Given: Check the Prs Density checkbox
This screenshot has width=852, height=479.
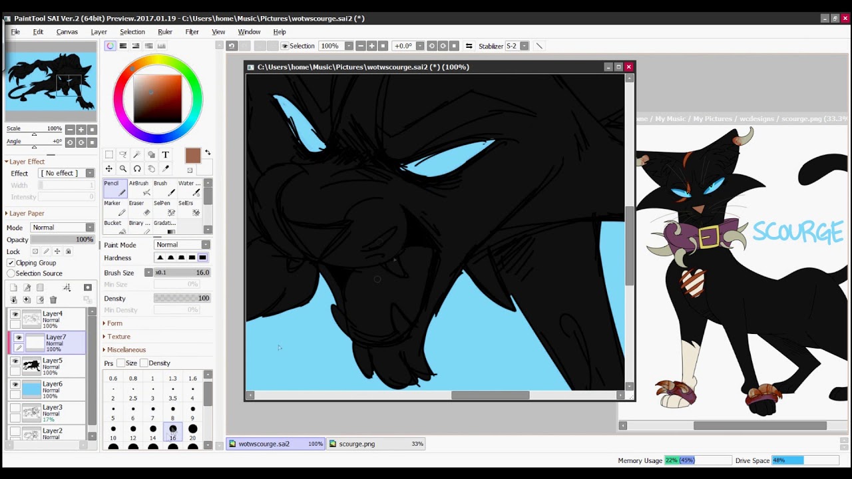Looking at the screenshot, I should 144,363.
